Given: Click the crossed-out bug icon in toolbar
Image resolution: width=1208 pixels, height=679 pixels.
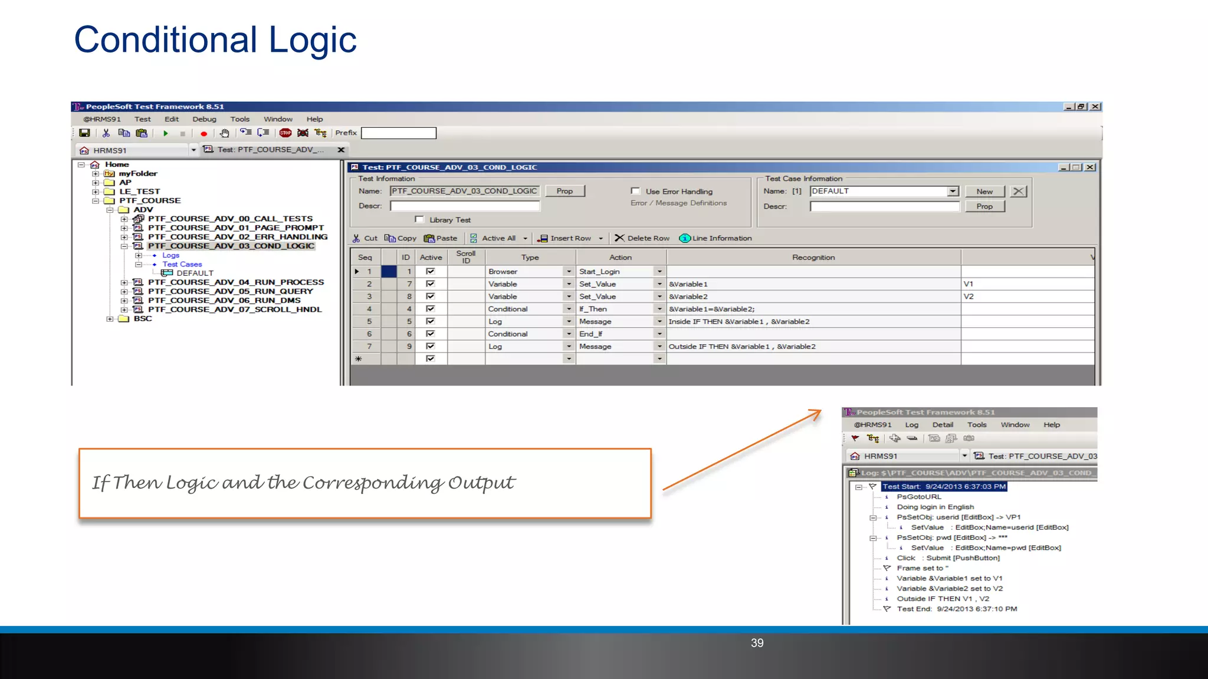Looking at the screenshot, I should [303, 133].
